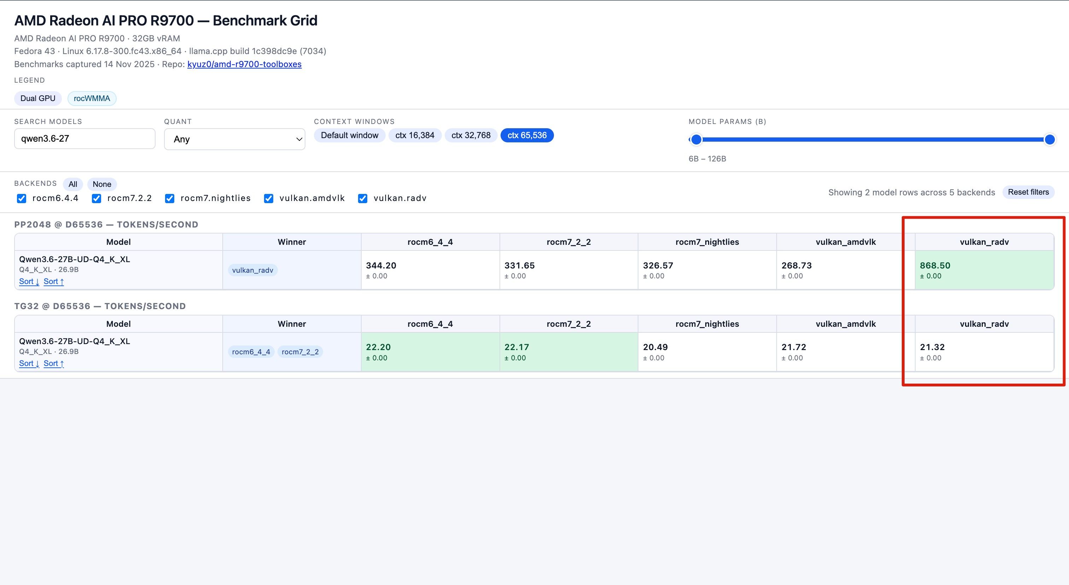Sort ascending in the PP2048 table row
The height and width of the screenshot is (585, 1069).
click(53, 282)
